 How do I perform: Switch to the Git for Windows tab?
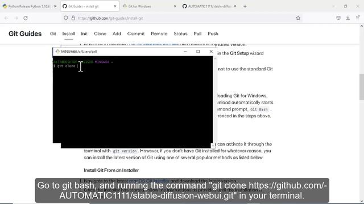point(149,6)
